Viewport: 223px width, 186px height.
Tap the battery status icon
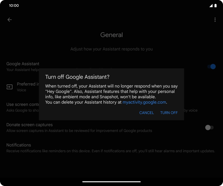coord(216,6)
